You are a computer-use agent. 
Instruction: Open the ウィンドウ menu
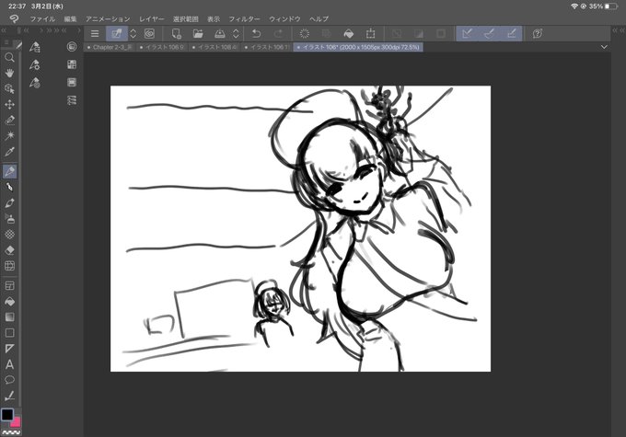284,18
